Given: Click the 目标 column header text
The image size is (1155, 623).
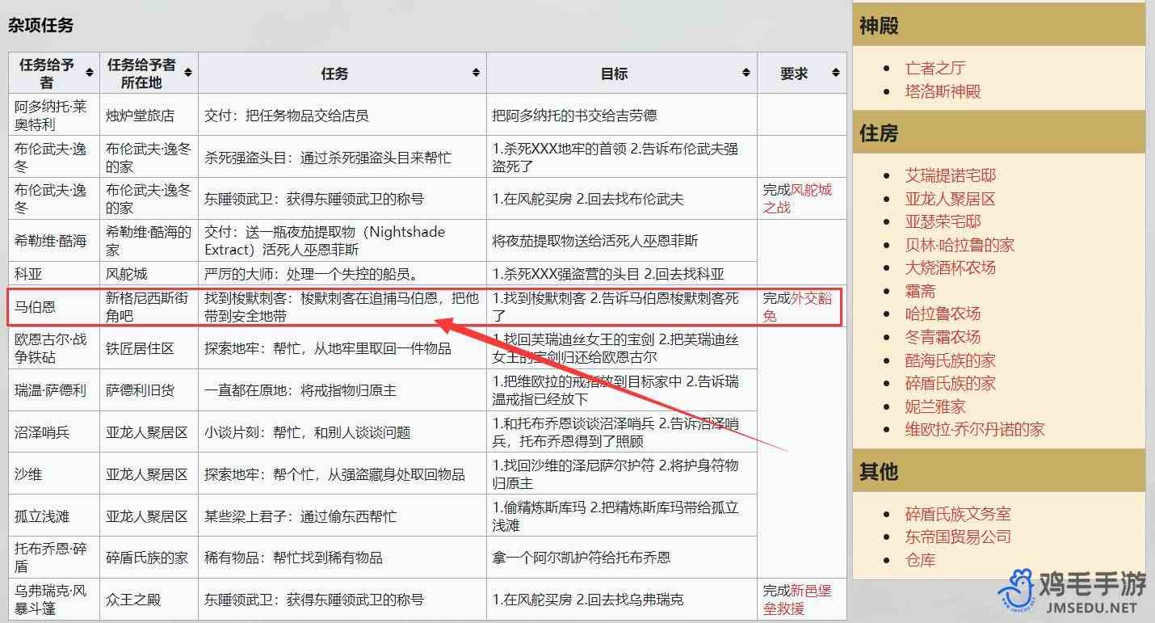Looking at the screenshot, I should coord(614,74).
